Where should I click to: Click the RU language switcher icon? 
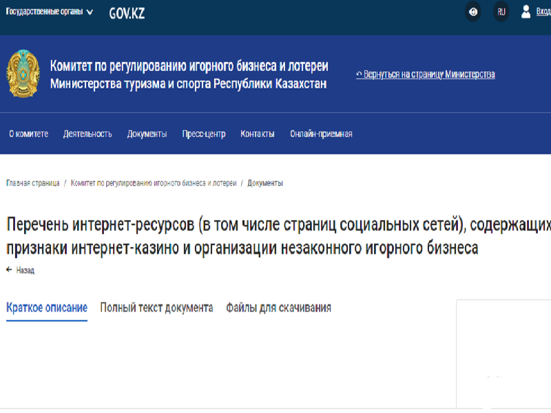(x=501, y=12)
